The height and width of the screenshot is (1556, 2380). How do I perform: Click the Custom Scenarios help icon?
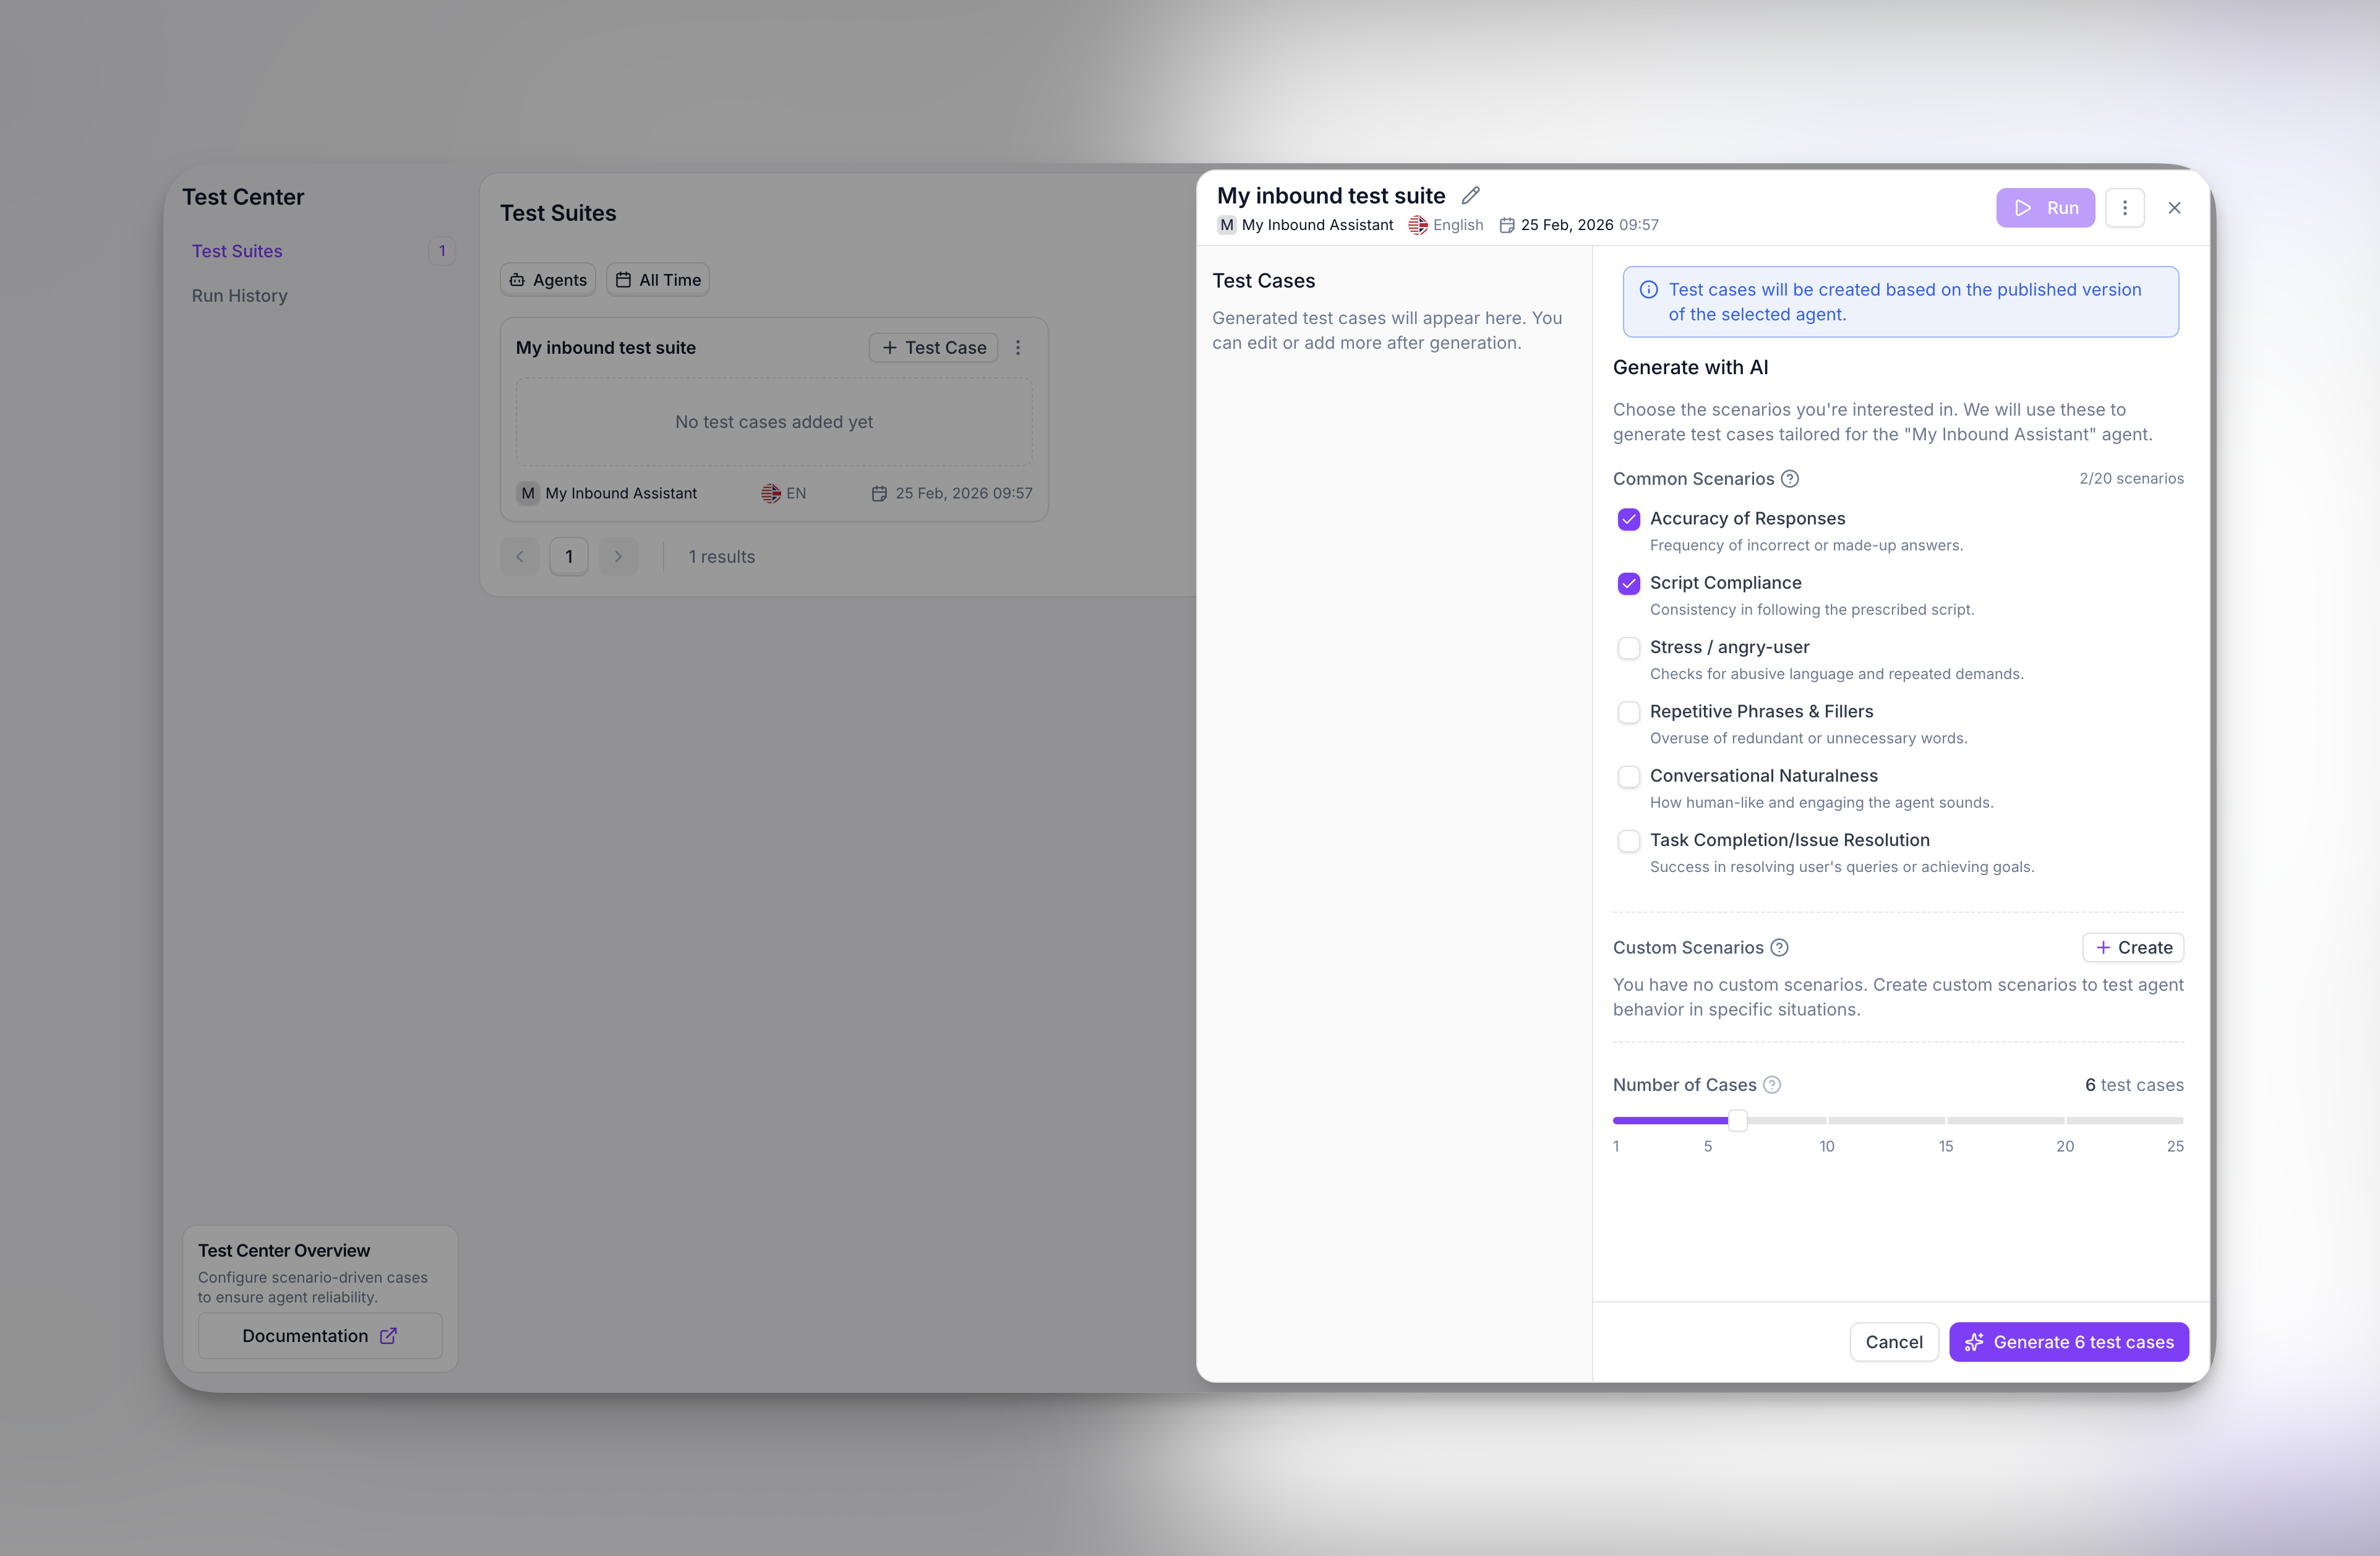click(x=1779, y=947)
